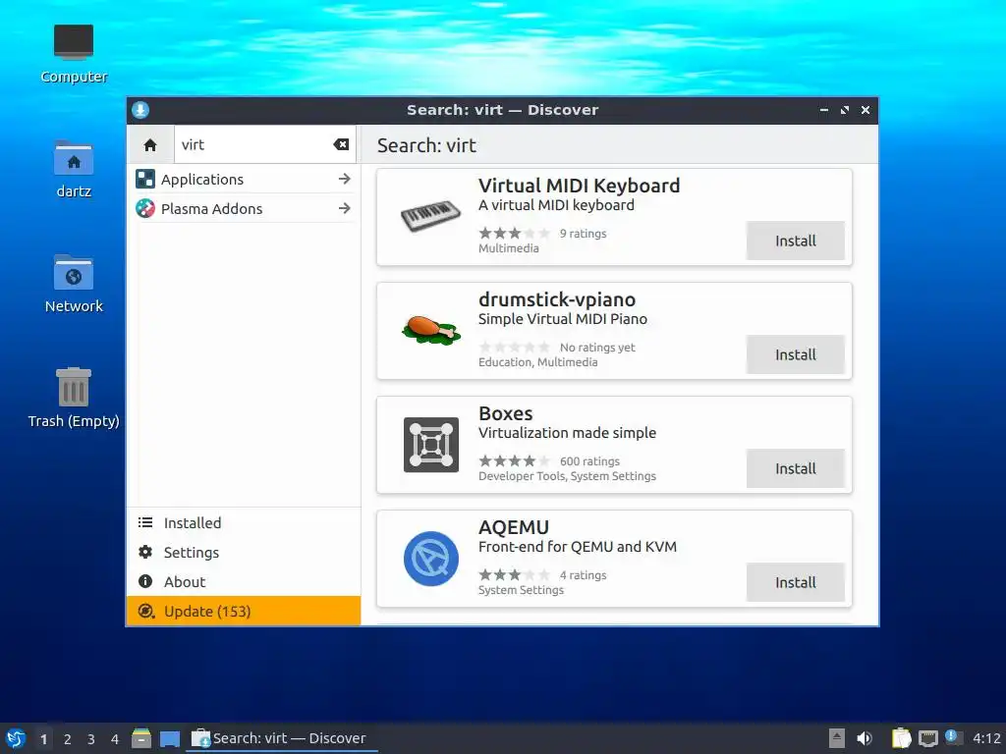The height and width of the screenshot is (754, 1006).
Task: Open the Virtual MIDI Keyboard title
Action: click(579, 186)
